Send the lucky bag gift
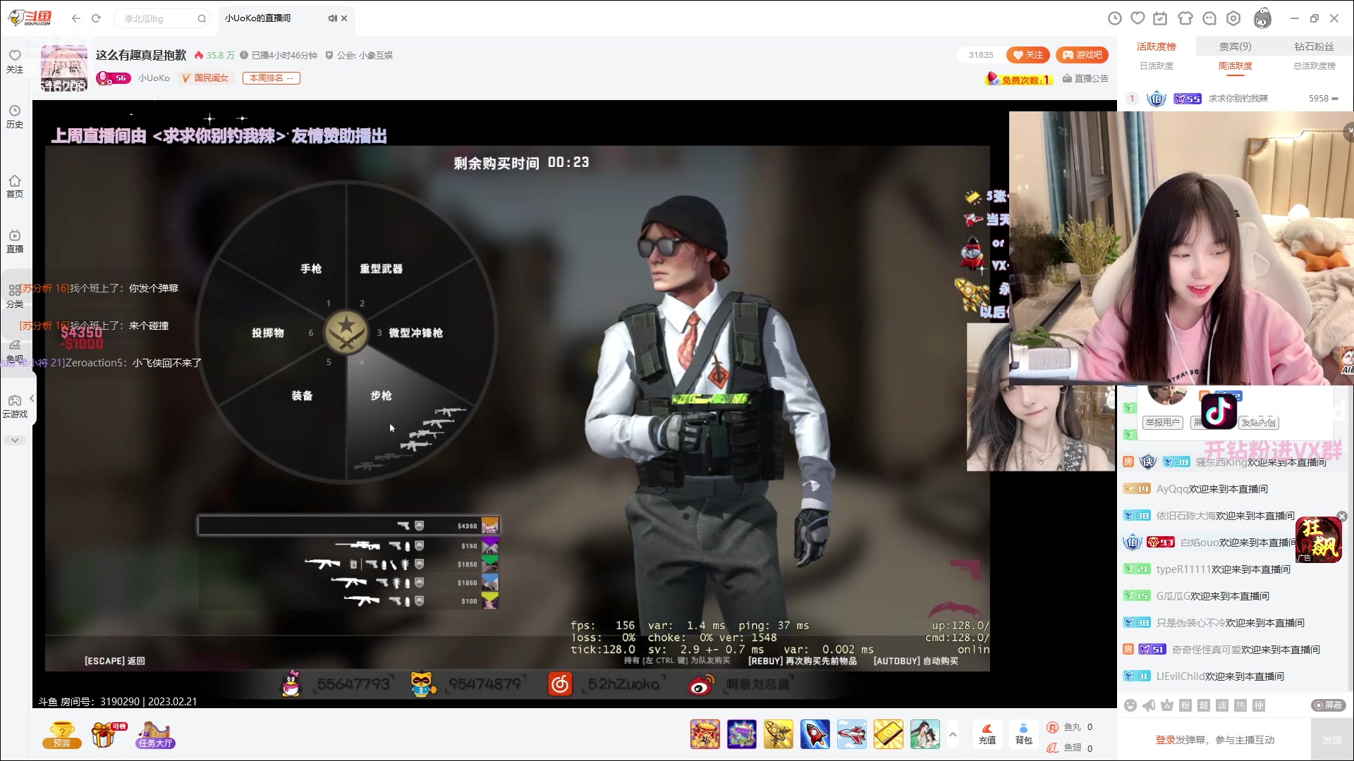Viewport: 1354px width, 761px height. 705,734
